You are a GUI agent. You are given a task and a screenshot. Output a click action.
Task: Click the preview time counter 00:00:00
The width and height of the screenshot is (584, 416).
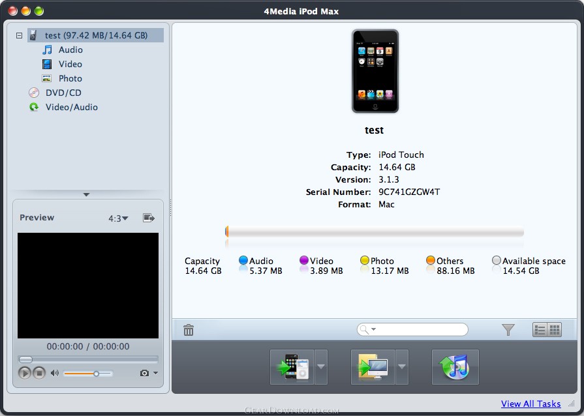[x=88, y=346]
